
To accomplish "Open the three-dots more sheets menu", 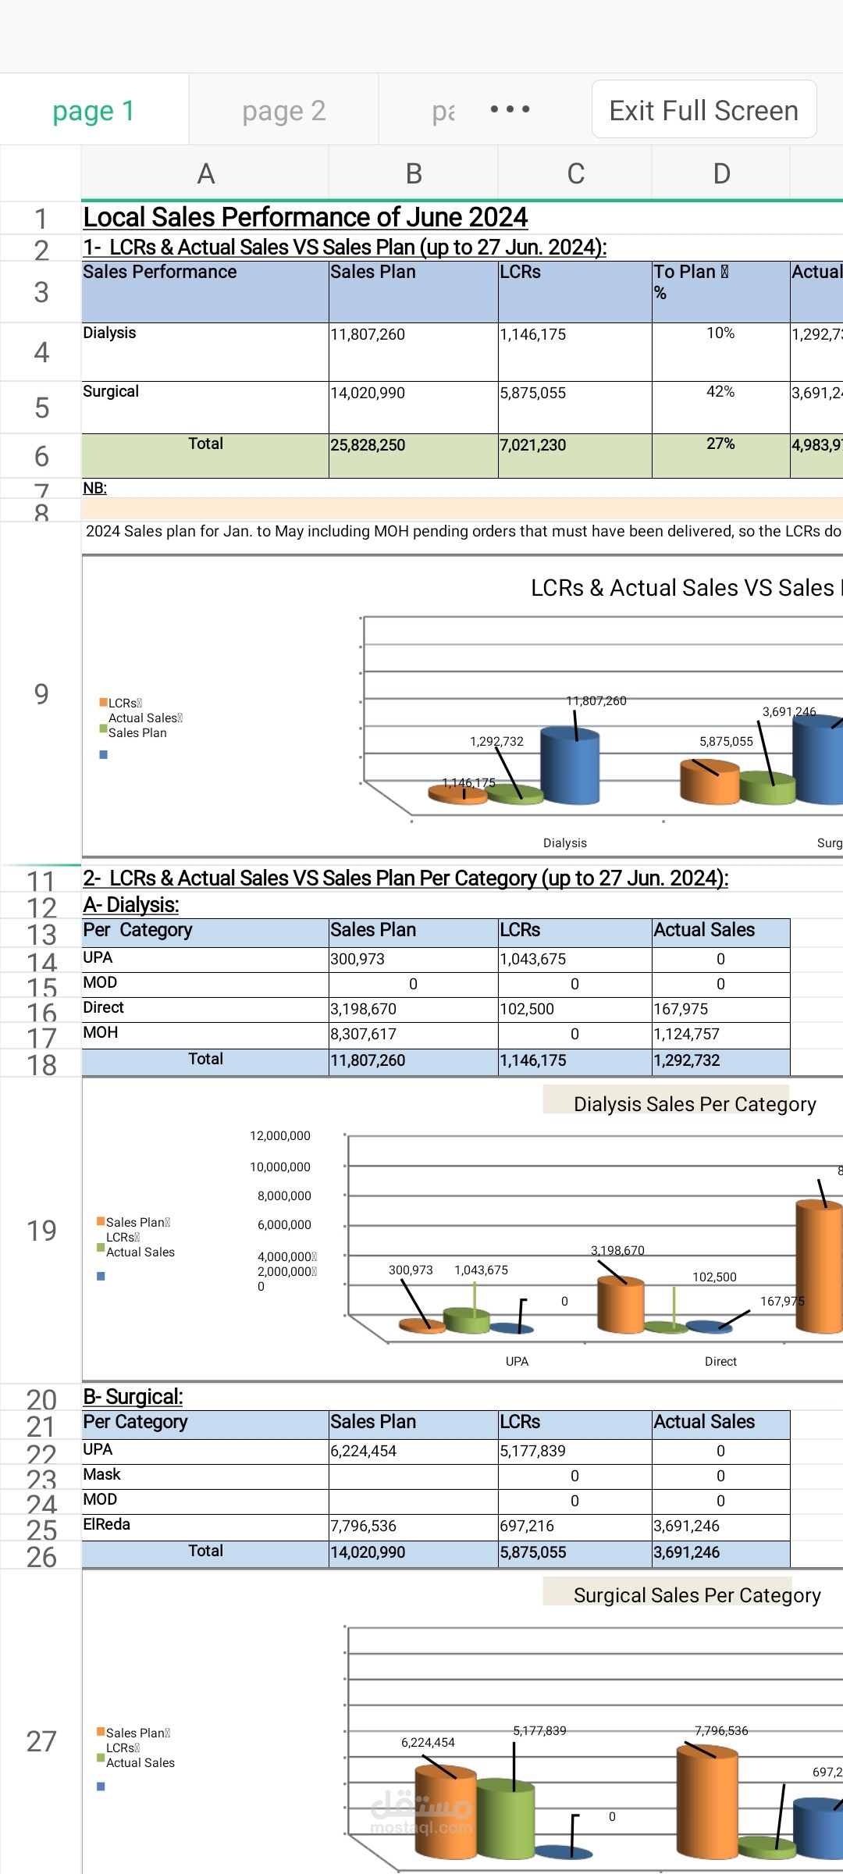I will tap(510, 109).
